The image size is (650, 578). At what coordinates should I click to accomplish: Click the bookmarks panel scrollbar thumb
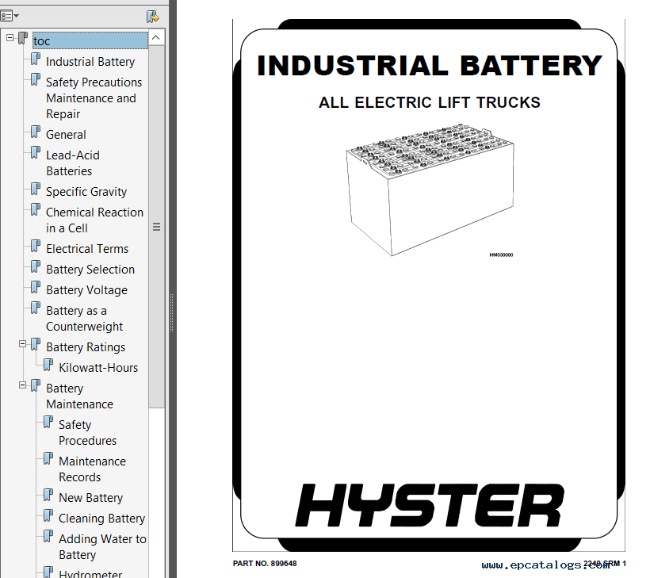click(x=156, y=227)
